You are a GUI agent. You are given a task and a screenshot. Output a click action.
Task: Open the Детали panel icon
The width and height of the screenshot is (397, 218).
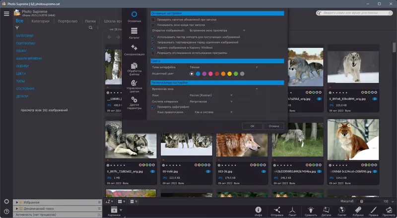(x=326, y=212)
